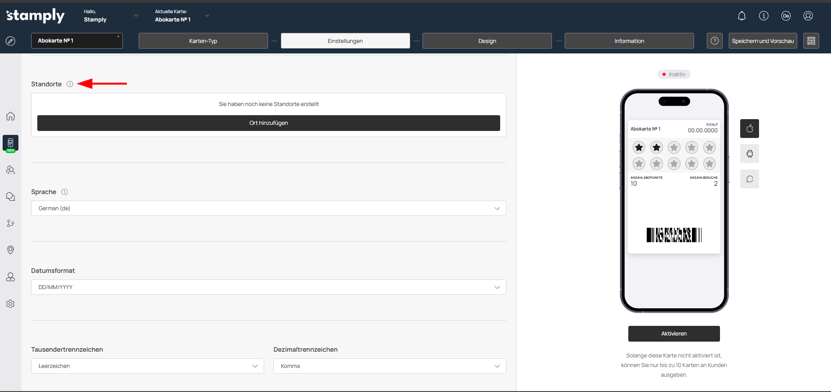
Task: Click the Ort hinzufügen button
Action: click(269, 123)
